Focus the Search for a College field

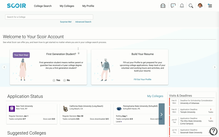click(49, 17)
